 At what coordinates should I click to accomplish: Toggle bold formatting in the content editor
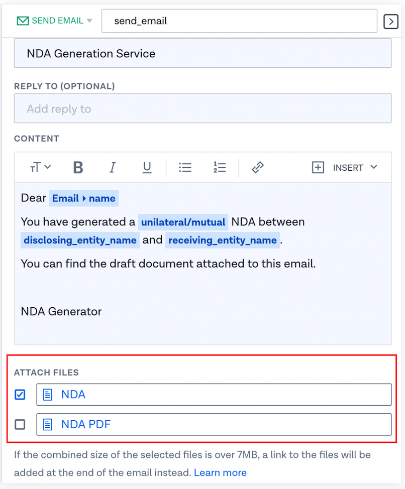pos(78,167)
